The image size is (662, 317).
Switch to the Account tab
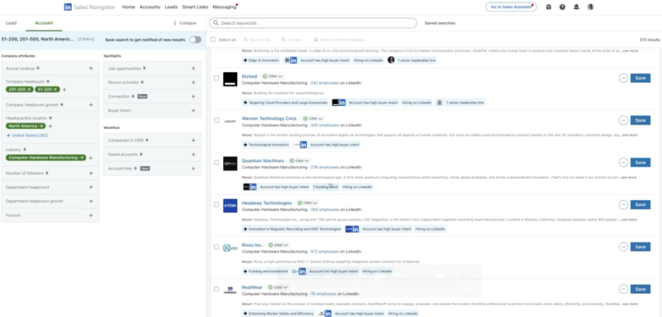tap(44, 23)
